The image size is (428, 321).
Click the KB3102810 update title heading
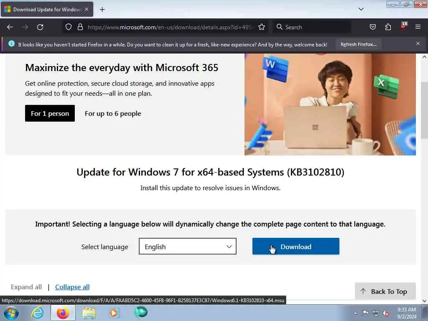coord(210,172)
